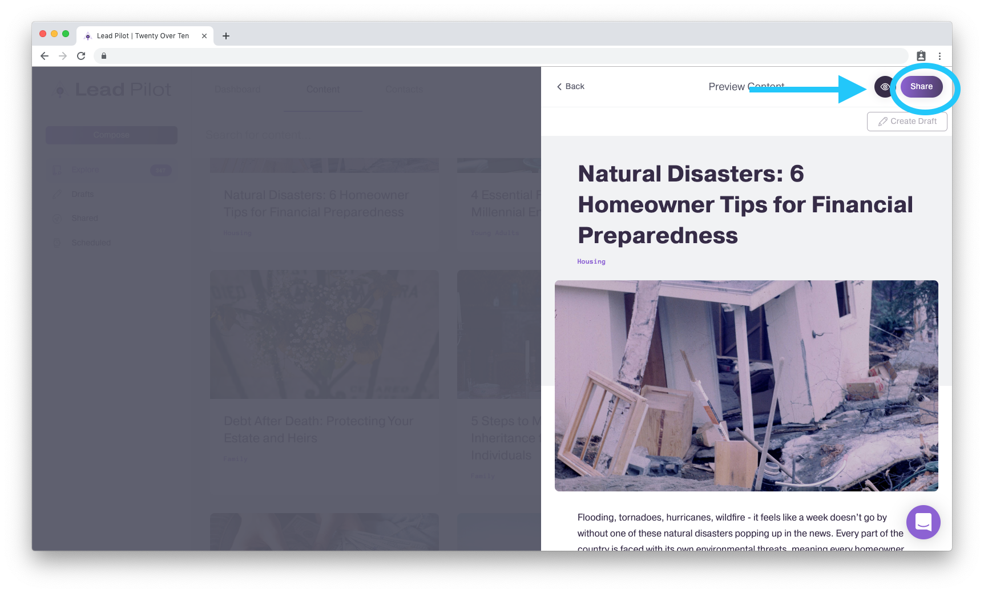This screenshot has height=593, width=984.
Task: Click the collapsed house article image
Action: coord(746,385)
